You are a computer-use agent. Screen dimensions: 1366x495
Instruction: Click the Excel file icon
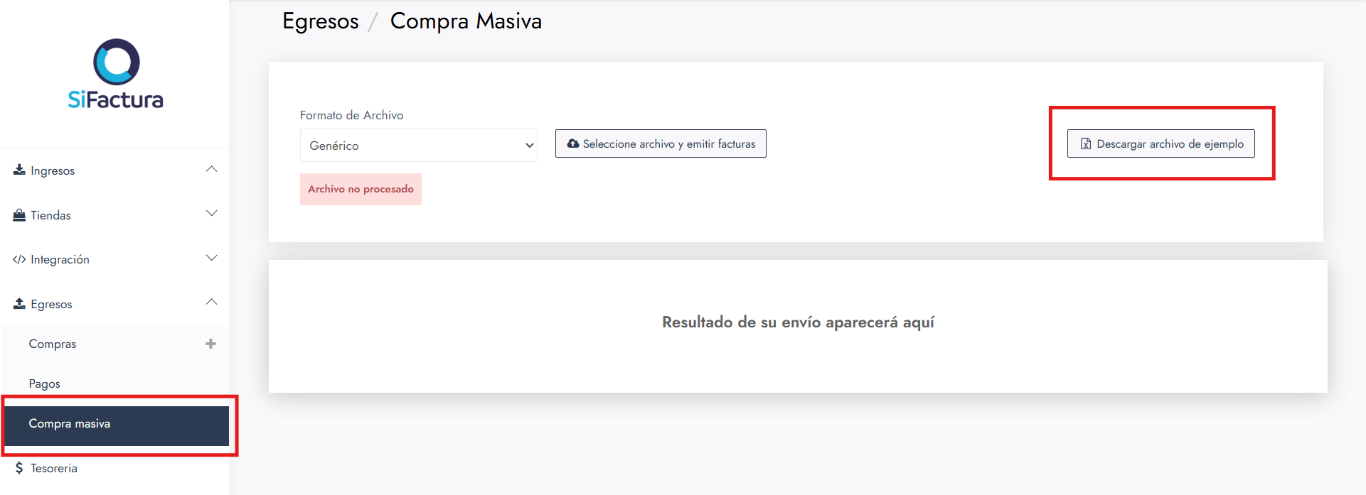(x=1086, y=143)
